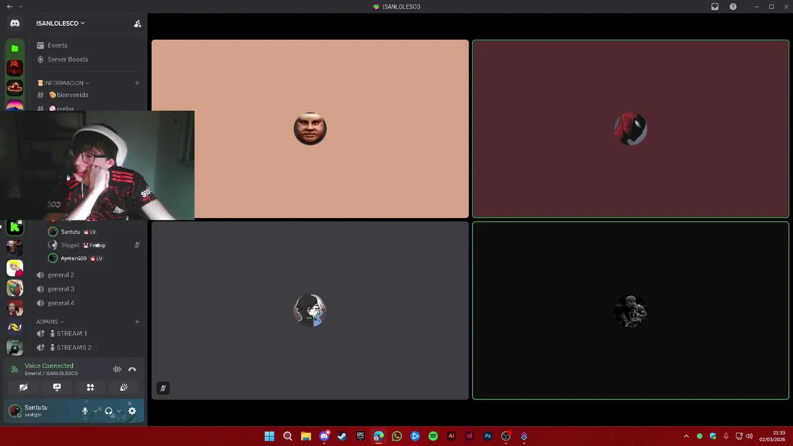Open WhatsApp from taskbar
This screenshot has height=446, width=793.
[396, 436]
